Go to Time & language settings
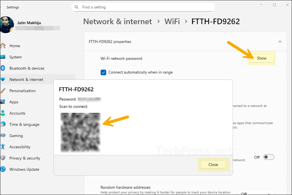Viewport: 292px width, 195px height. [x=24, y=124]
